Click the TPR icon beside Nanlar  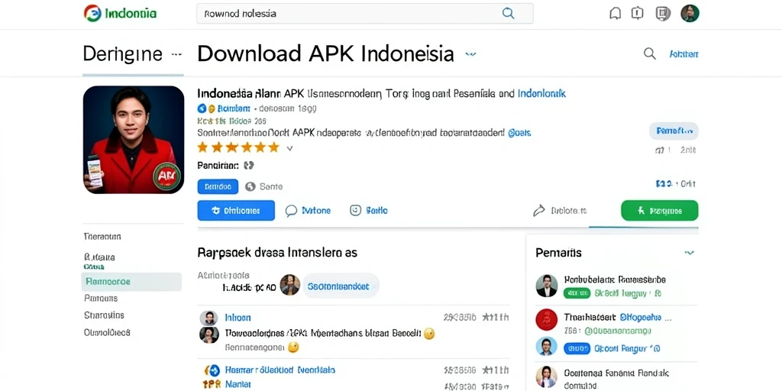[x=212, y=385]
